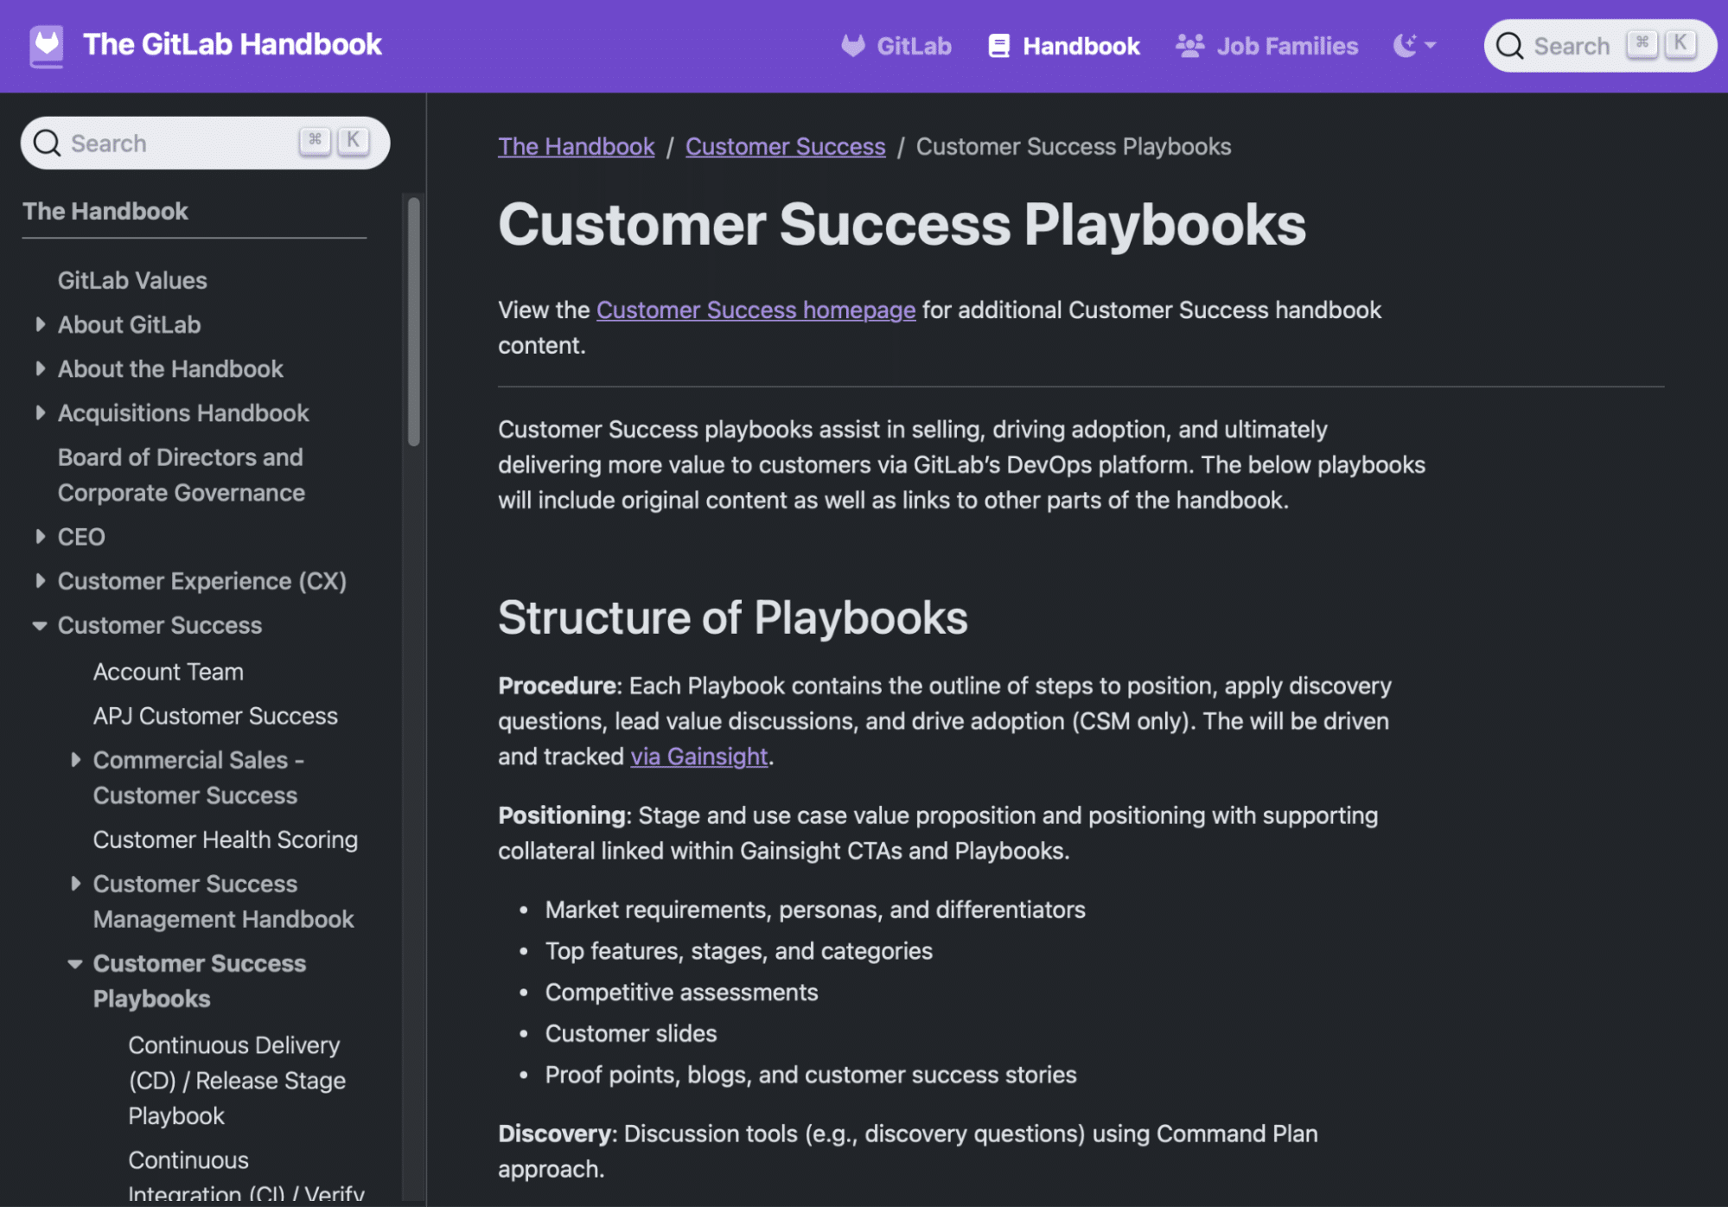This screenshot has height=1207, width=1728.
Task: Follow the via Gainsight link
Action: tap(698, 756)
